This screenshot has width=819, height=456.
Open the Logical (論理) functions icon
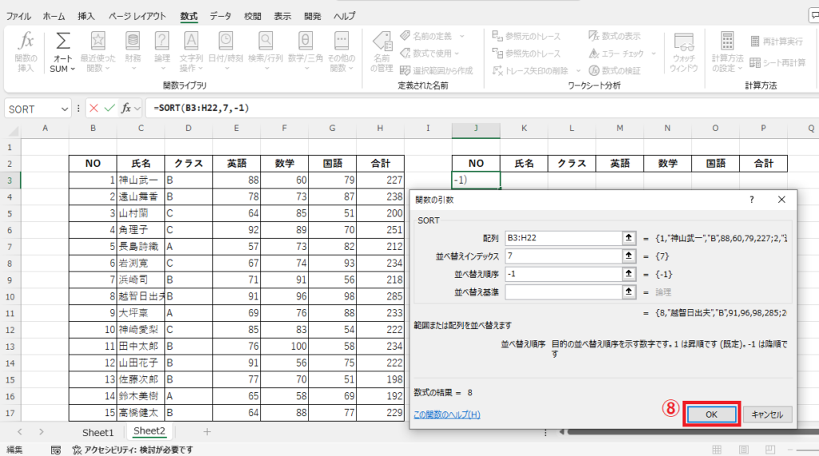tap(162, 42)
